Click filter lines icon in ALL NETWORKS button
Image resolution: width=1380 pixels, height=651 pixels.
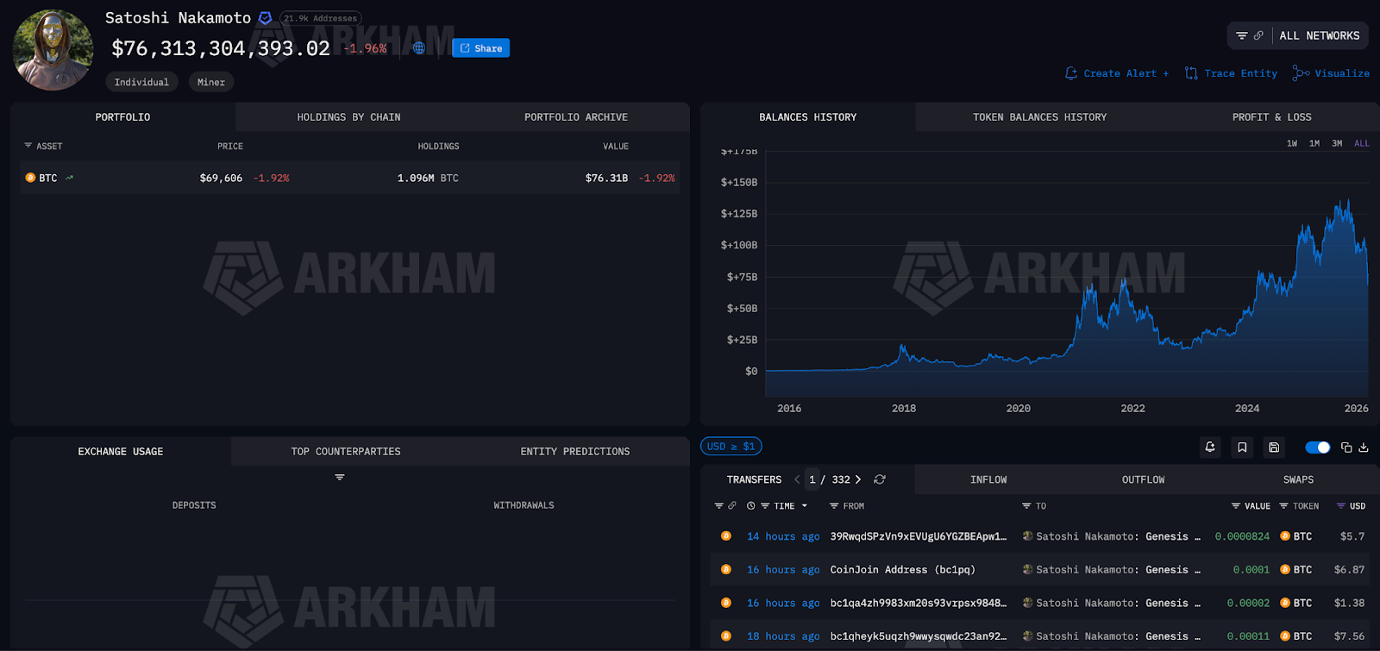pyautogui.click(x=1242, y=35)
